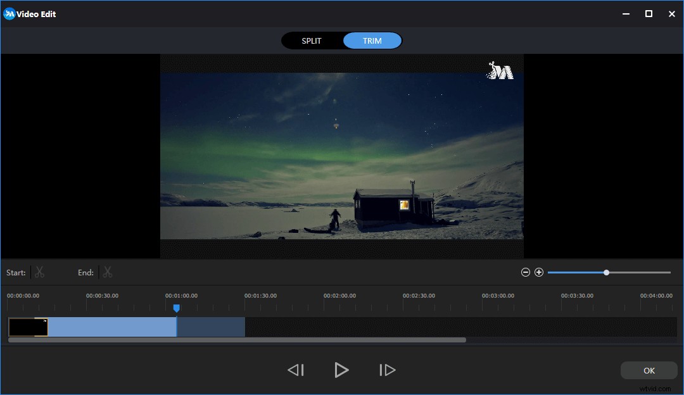Screen dimensions: 684x395
Task: Play the video preview
Action: [x=341, y=370]
